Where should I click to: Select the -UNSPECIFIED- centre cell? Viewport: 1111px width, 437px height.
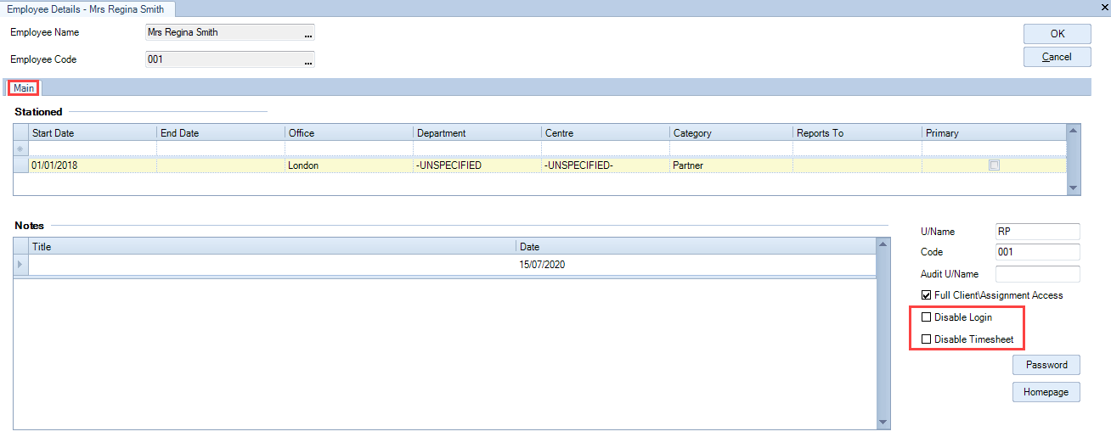pyautogui.click(x=606, y=165)
